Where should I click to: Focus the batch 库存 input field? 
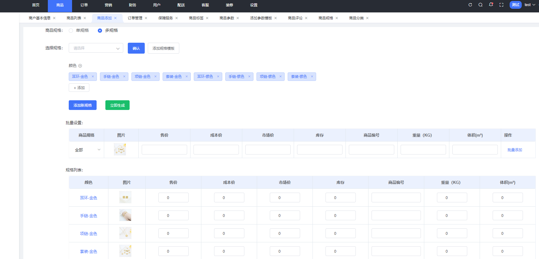pyautogui.click(x=320, y=150)
